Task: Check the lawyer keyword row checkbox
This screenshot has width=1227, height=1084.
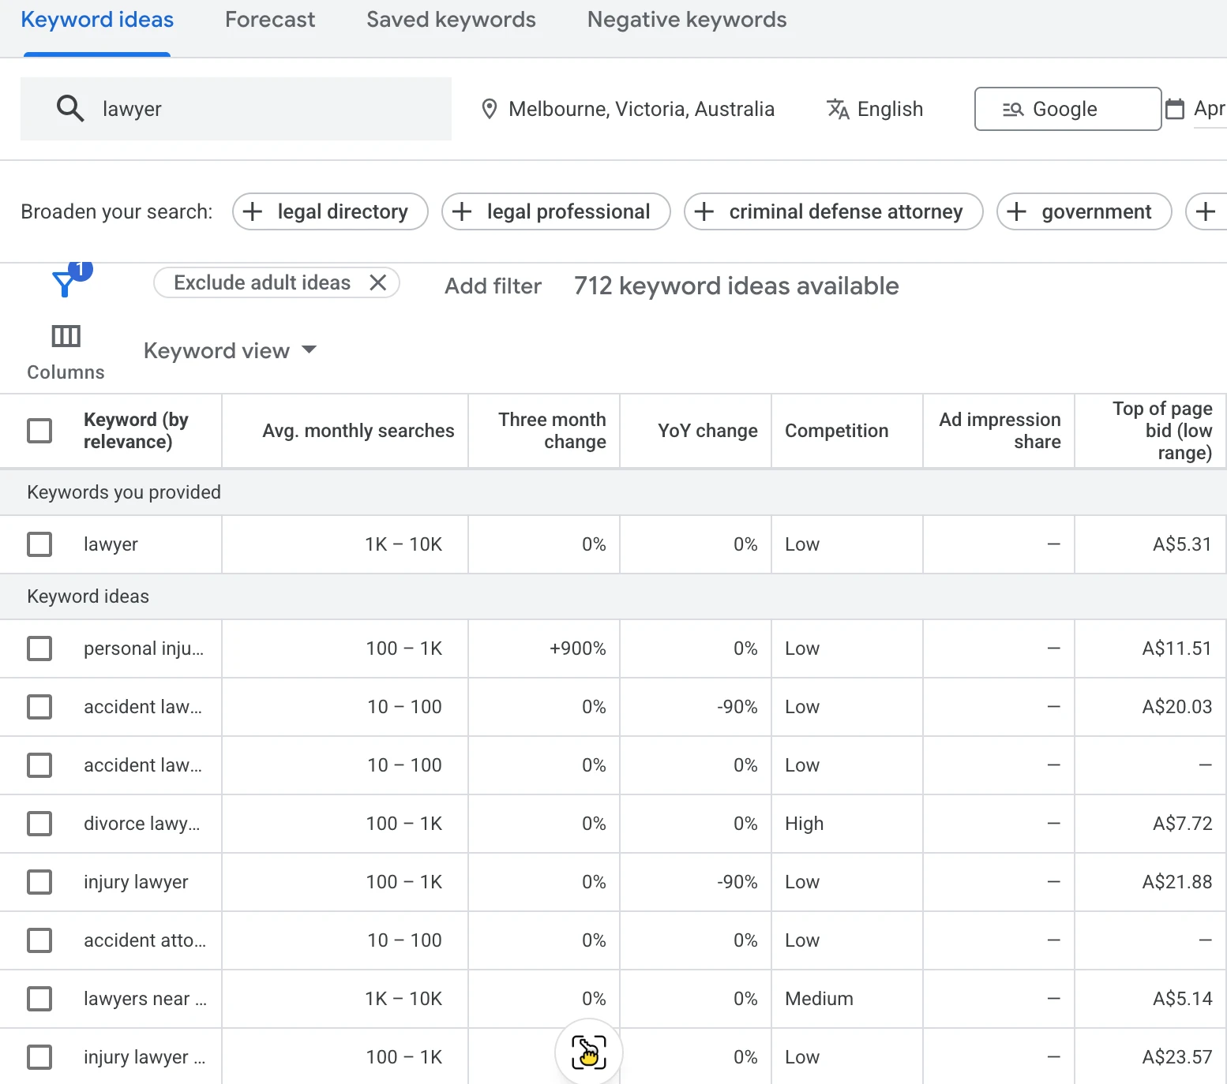Action: coord(39,544)
